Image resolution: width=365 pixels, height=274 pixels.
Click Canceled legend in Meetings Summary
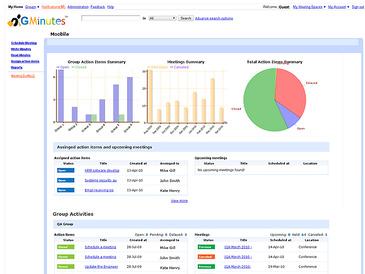[x=180, y=67]
